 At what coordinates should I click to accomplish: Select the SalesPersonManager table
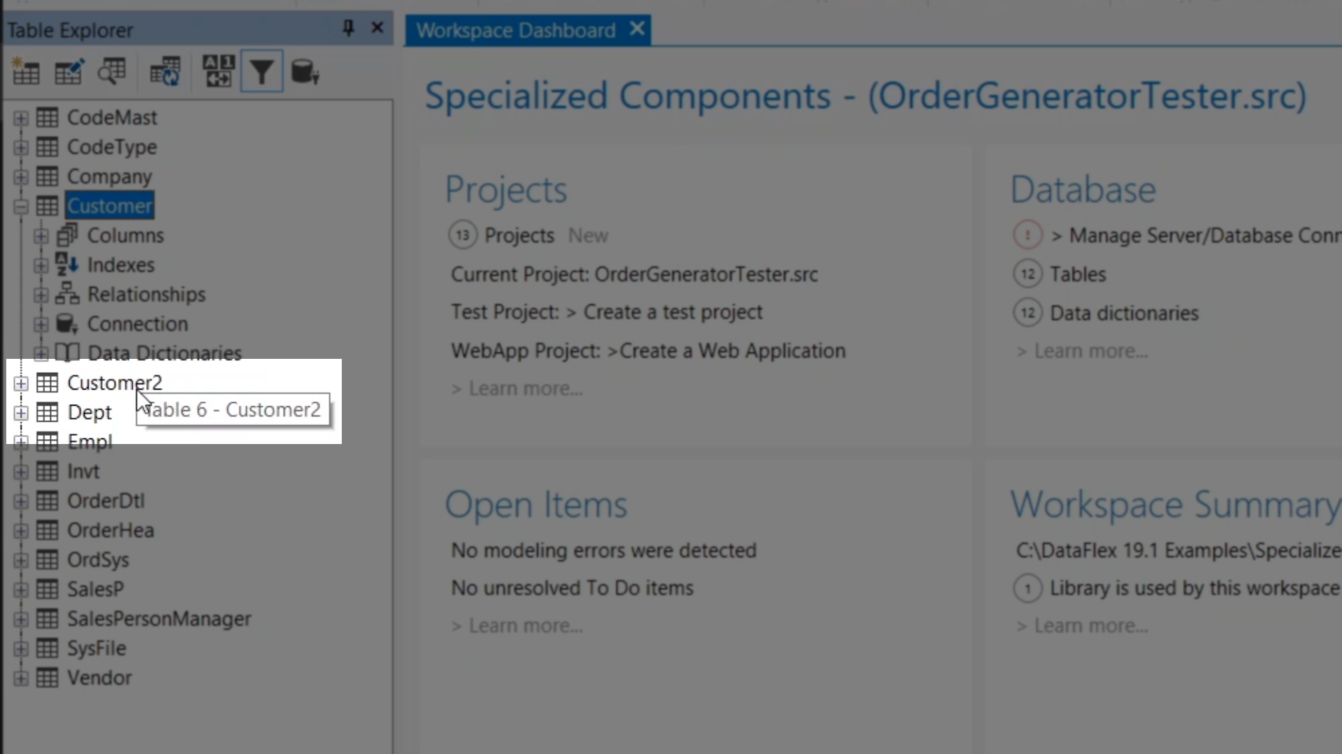tap(159, 619)
